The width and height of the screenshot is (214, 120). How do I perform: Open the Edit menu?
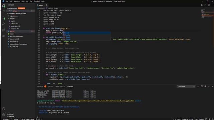[11, 1]
